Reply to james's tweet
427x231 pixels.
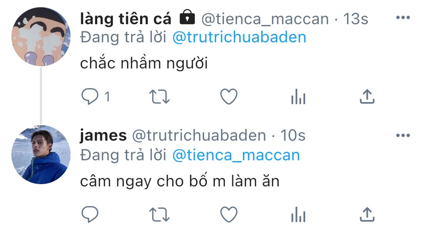(90, 214)
